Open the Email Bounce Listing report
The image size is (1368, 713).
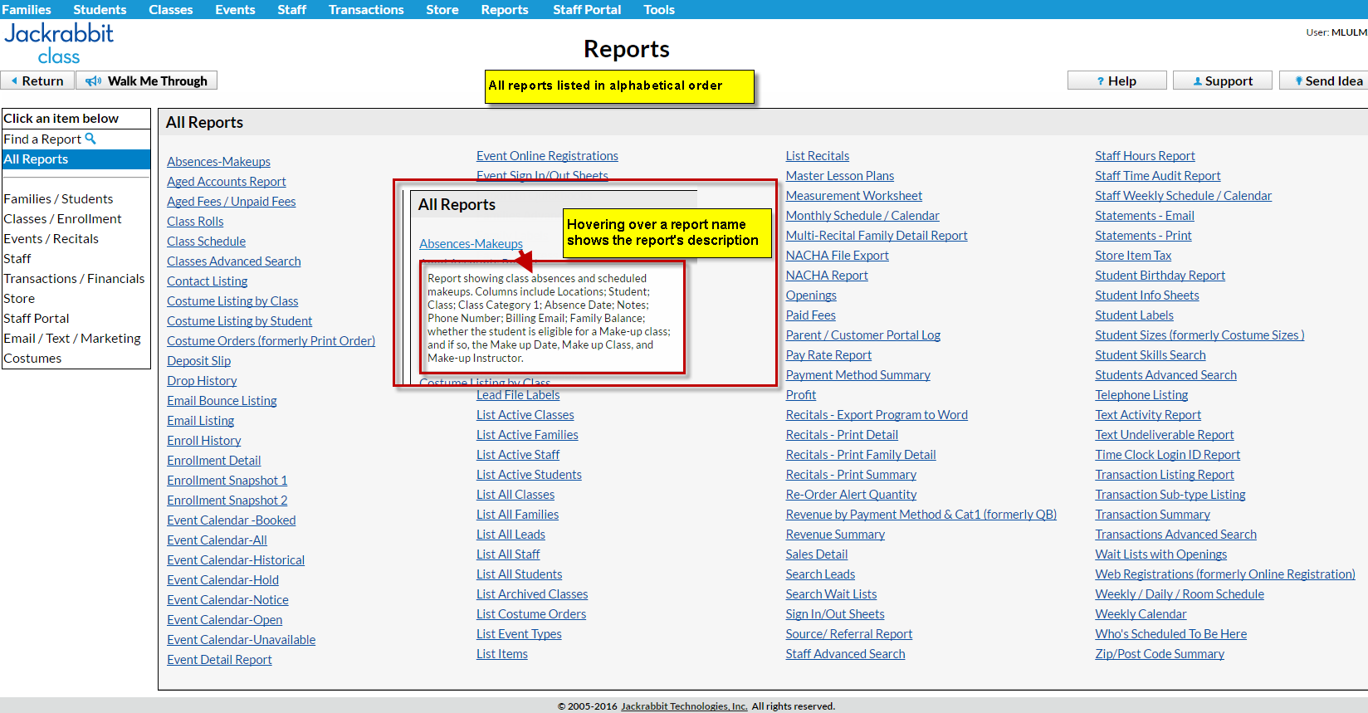[x=222, y=401]
